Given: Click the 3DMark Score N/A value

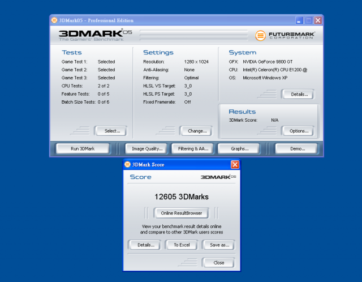Looking at the screenshot, I should 275,120.
